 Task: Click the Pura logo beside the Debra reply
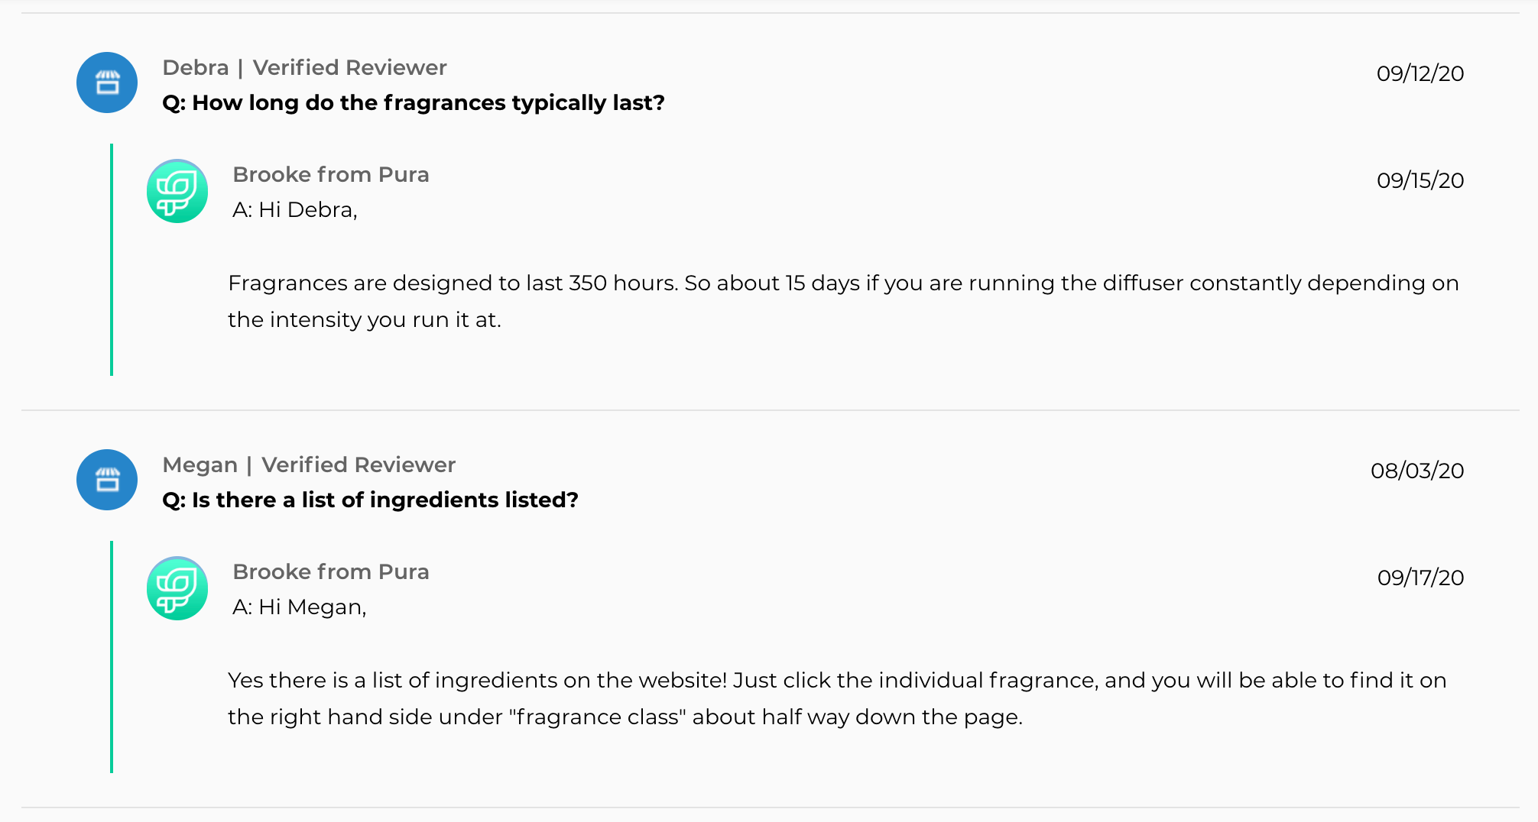[177, 191]
